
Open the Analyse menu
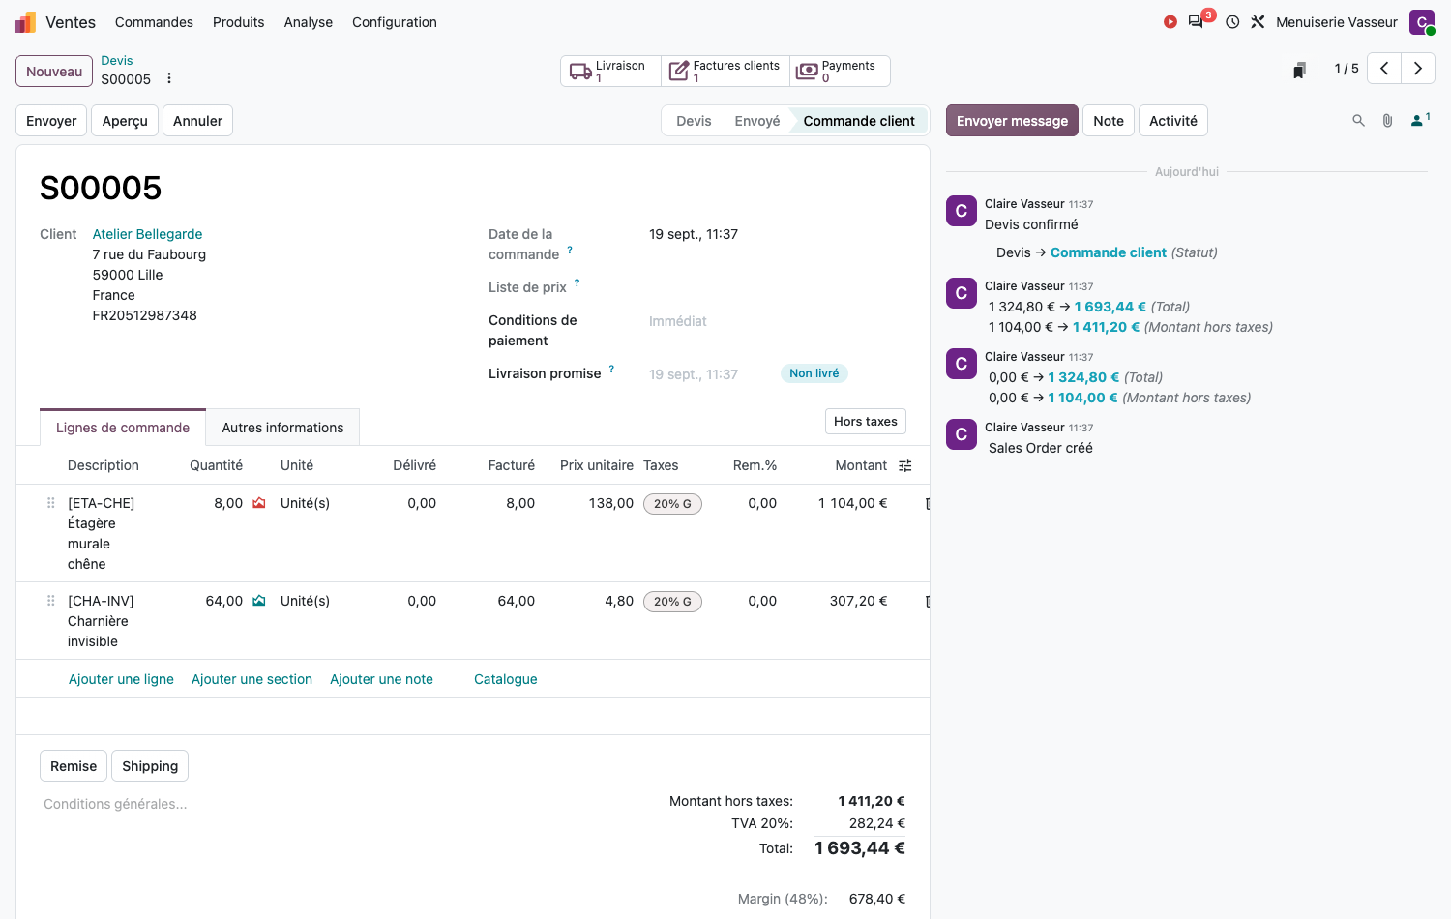point(309,22)
